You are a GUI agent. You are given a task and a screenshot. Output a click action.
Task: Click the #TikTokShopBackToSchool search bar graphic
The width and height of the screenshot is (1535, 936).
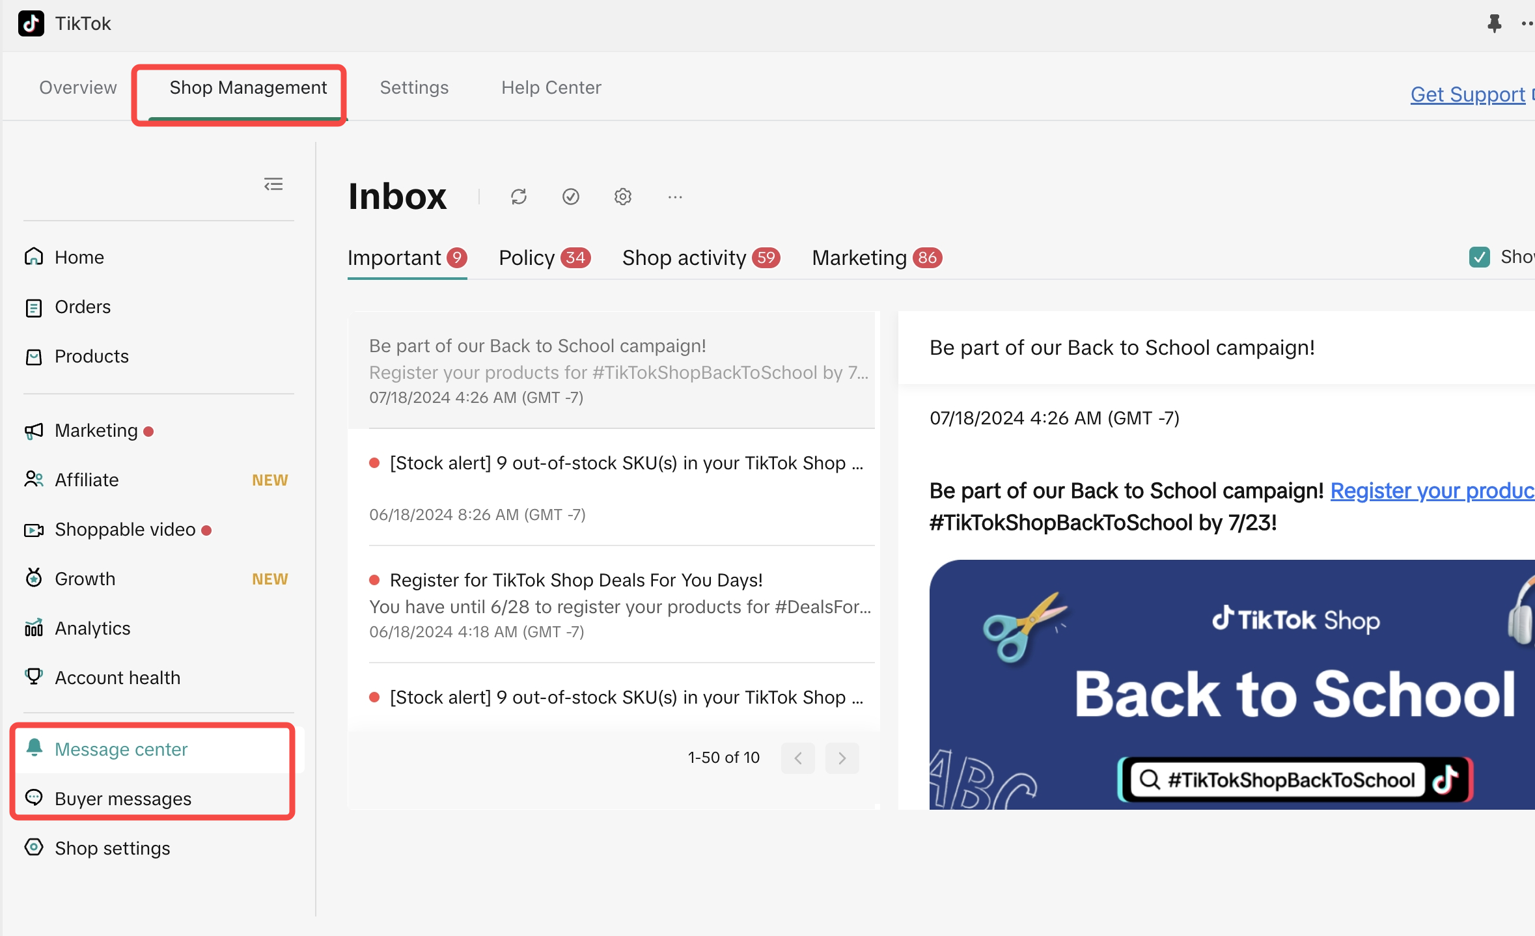tap(1295, 780)
